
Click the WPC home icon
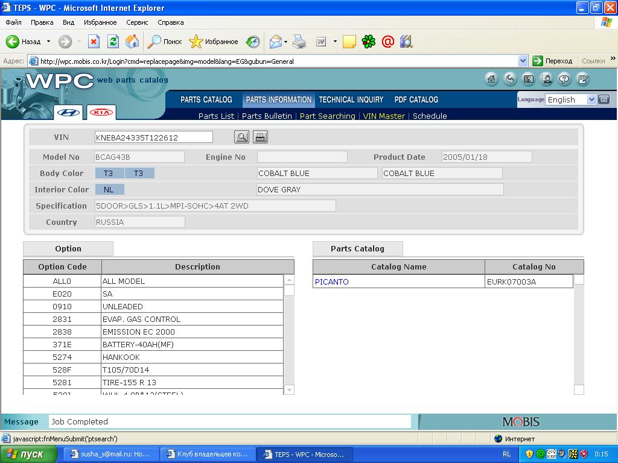coord(491,79)
